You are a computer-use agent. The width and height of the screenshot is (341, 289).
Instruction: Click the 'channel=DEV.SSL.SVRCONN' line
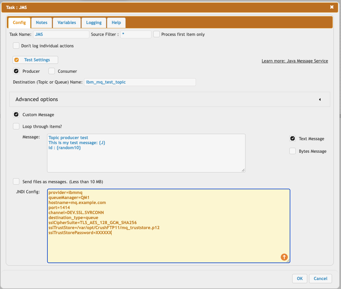click(76, 213)
